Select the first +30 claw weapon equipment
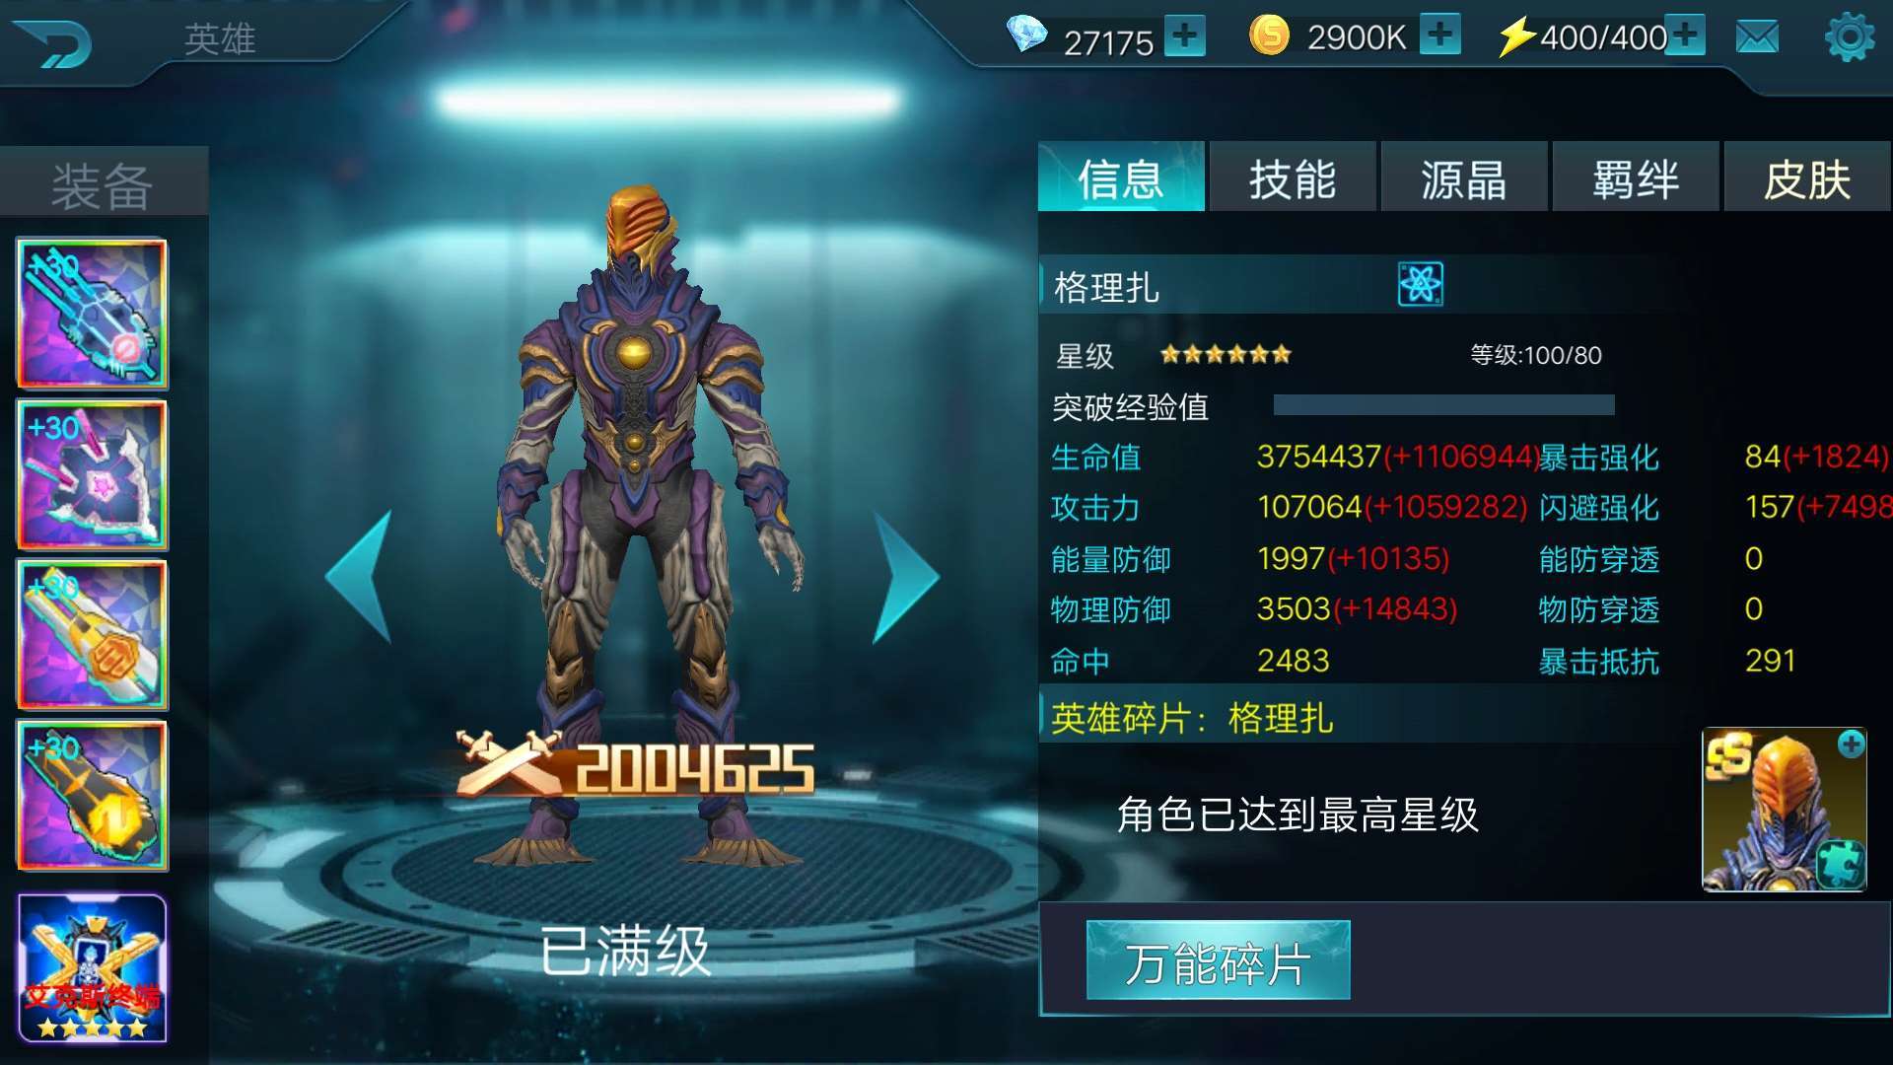 (92, 314)
